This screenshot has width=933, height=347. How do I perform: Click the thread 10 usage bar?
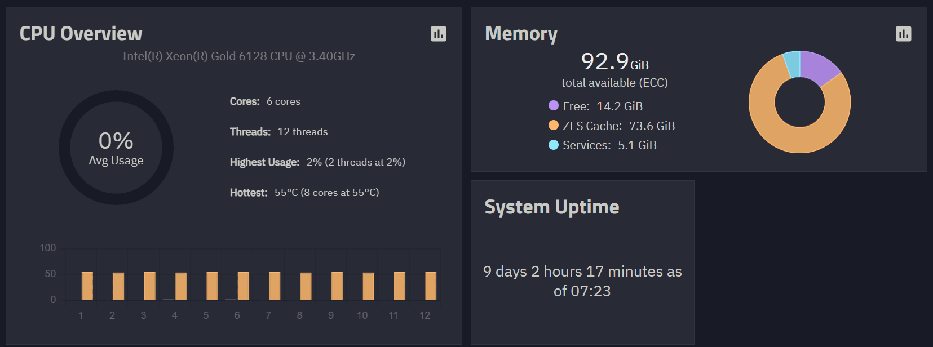click(x=368, y=286)
